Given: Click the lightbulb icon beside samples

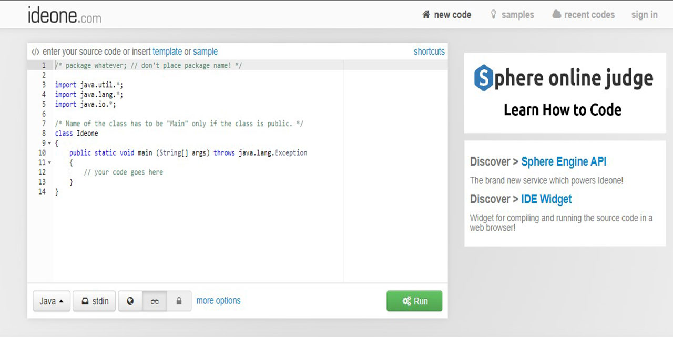Looking at the screenshot, I should point(493,15).
